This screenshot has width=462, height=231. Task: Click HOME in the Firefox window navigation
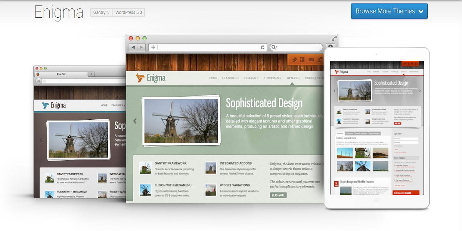[104, 105]
